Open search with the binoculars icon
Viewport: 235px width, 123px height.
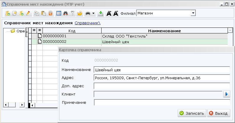[66, 14]
